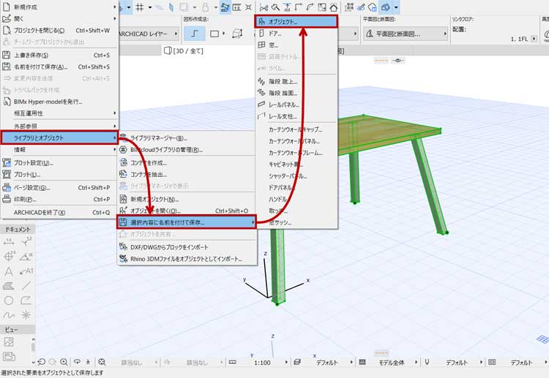The width and height of the screenshot is (549, 378).
Task: Choose レールパネル... in submenu
Action: (x=296, y=105)
